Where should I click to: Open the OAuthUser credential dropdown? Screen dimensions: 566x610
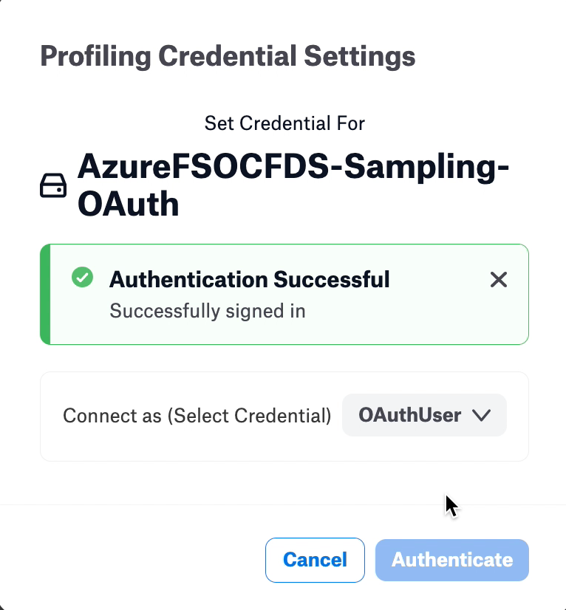pyautogui.click(x=424, y=415)
